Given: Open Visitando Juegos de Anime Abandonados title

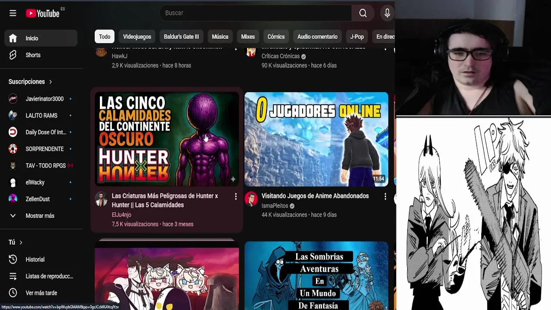Looking at the screenshot, I should [x=315, y=196].
